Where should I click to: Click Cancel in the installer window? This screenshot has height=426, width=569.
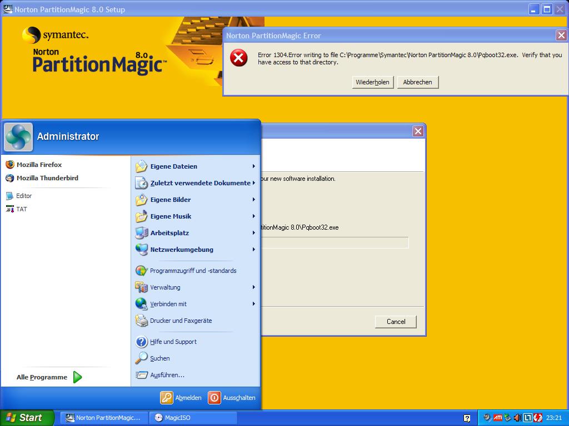point(396,322)
